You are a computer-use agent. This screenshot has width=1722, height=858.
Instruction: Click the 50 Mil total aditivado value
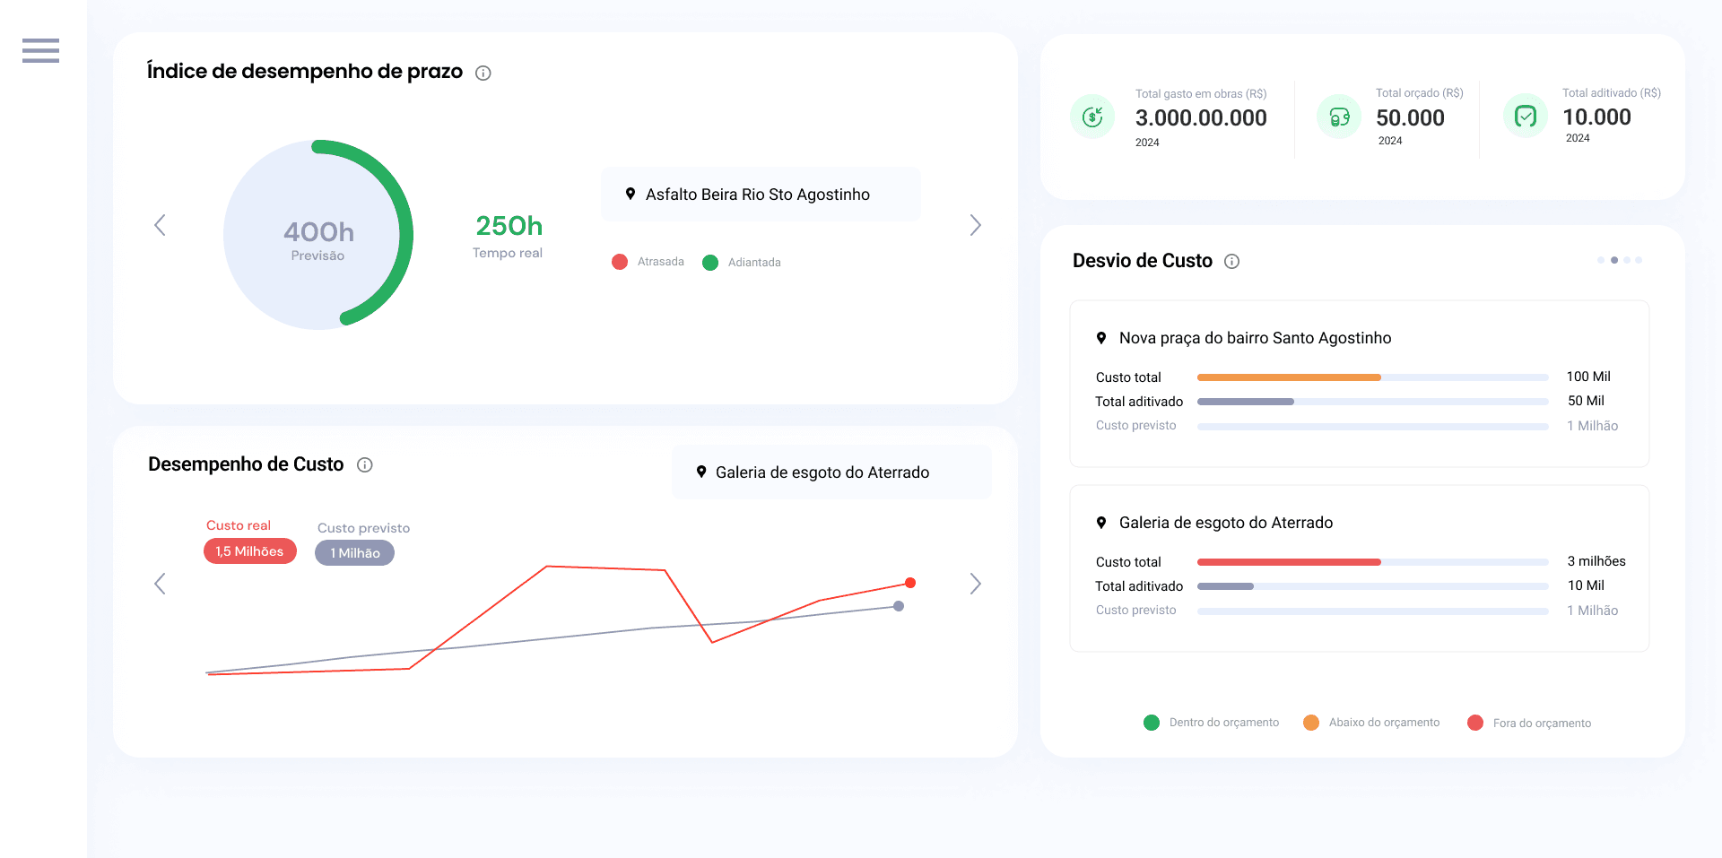click(1586, 401)
